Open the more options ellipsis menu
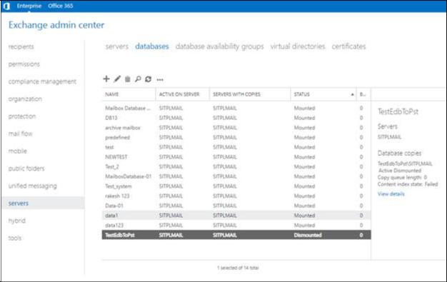447x282 pixels. (x=160, y=80)
